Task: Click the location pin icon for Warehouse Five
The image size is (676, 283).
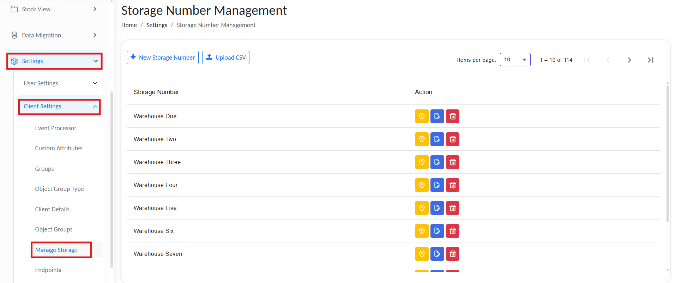Action: point(421,208)
